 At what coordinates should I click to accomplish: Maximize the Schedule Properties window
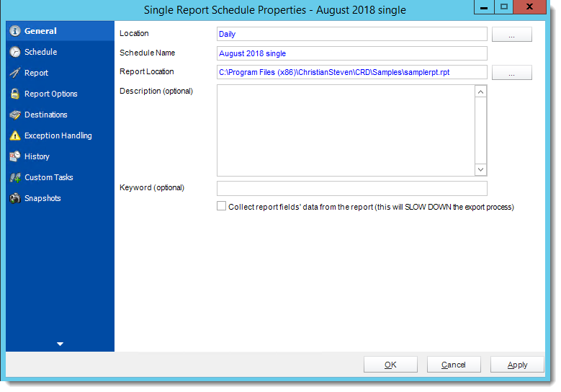pyautogui.click(x=504, y=6)
